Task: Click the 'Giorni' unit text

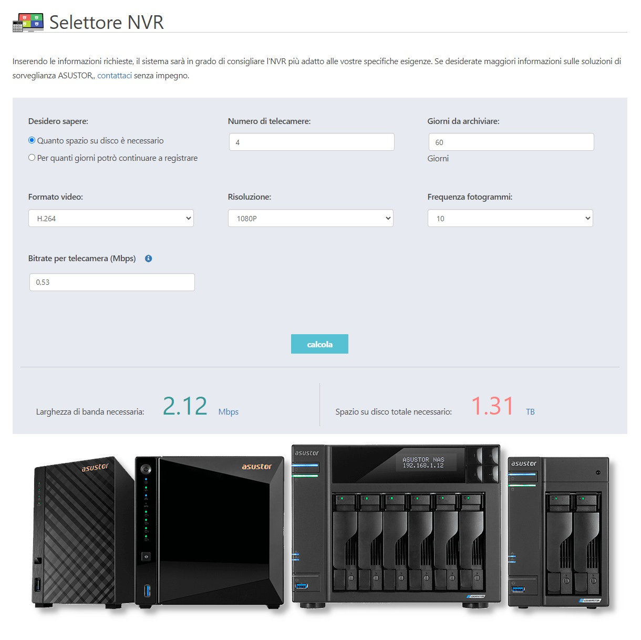Action: 438,159
